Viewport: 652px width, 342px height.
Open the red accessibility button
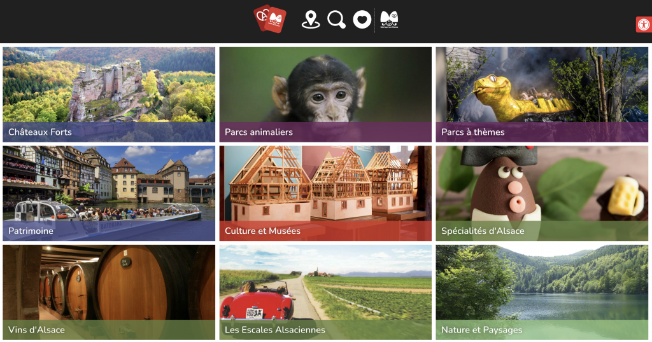644,25
